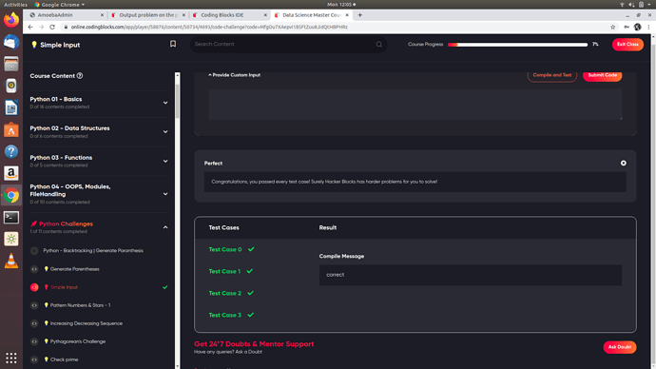Open LibreOffice Writer in the dock
656x369 pixels.
point(11,107)
